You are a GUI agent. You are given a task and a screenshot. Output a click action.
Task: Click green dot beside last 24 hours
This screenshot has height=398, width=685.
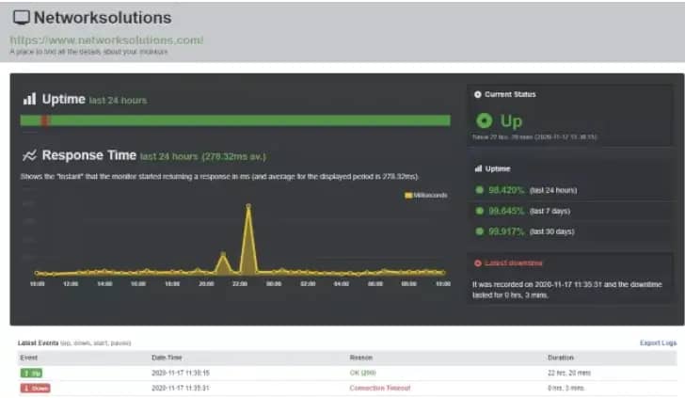click(479, 190)
